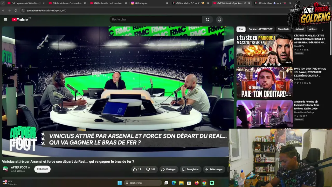Click the search magnifier button on YouTube
Screen dimensions: 332x187
coord(208,19)
